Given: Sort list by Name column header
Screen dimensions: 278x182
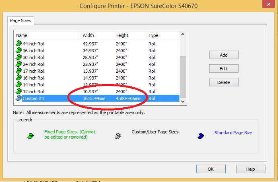Looking at the screenshot, I should [x=47, y=35].
